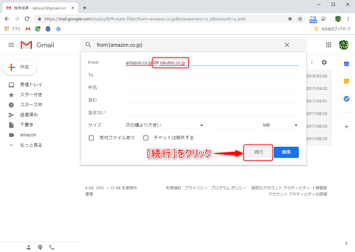Open the MB unit dropdown

(280, 125)
